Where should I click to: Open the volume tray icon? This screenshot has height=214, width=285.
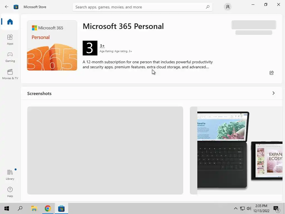[x=249, y=208]
